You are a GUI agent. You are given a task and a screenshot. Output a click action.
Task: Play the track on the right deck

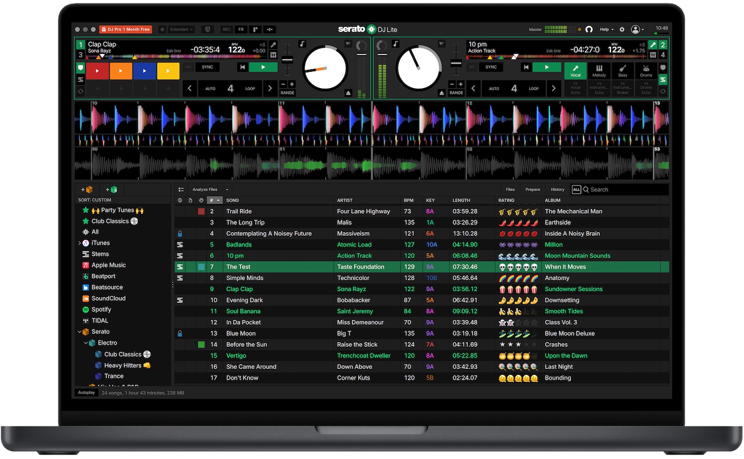(547, 67)
